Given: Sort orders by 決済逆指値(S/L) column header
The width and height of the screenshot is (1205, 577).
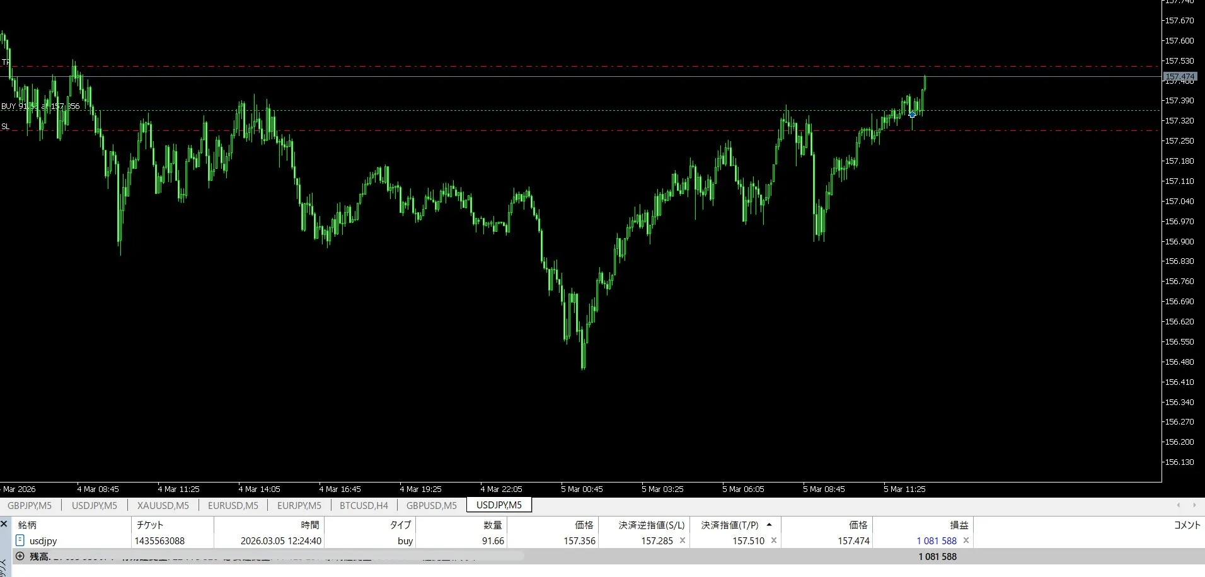Looking at the screenshot, I should (651, 525).
